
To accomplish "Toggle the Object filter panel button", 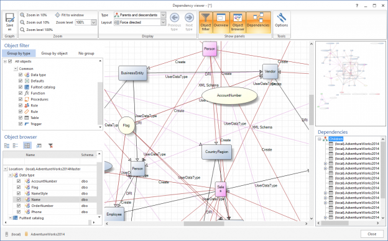I will [206, 22].
